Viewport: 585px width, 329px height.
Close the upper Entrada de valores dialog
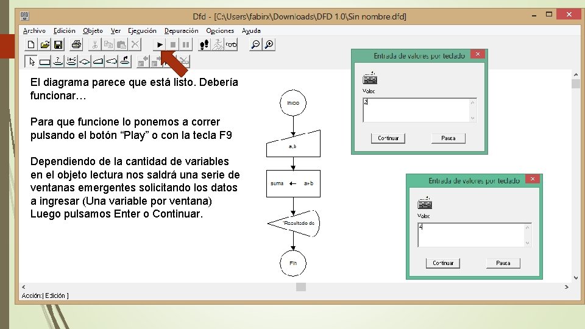[478, 54]
